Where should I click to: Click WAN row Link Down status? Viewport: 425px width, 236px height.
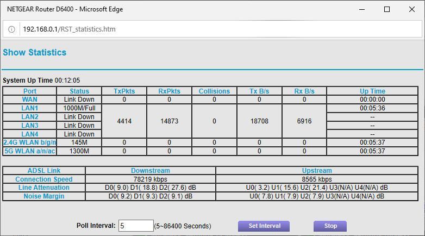79,100
